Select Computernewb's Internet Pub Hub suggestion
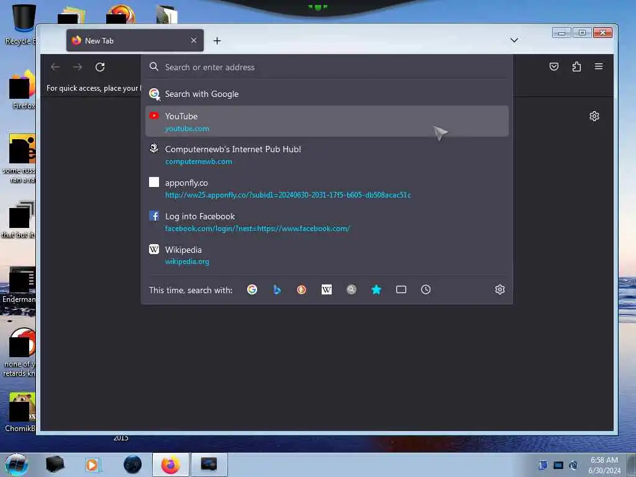The height and width of the screenshot is (477, 636). tap(327, 155)
